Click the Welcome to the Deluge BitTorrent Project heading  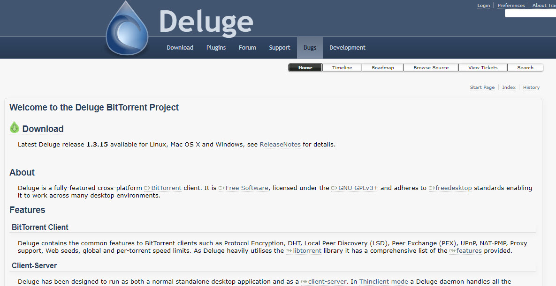pos(94,107)
